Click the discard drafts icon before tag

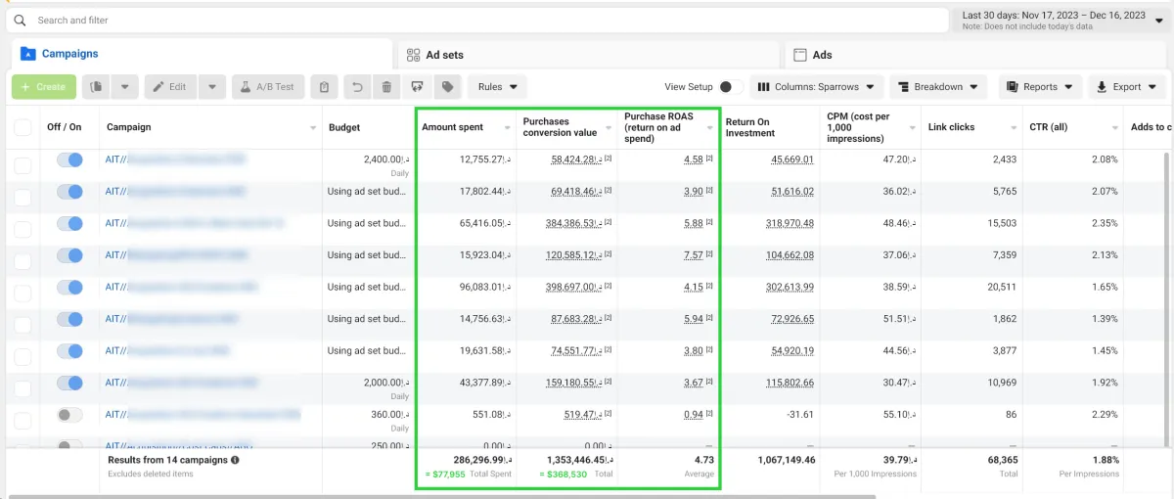418,87
